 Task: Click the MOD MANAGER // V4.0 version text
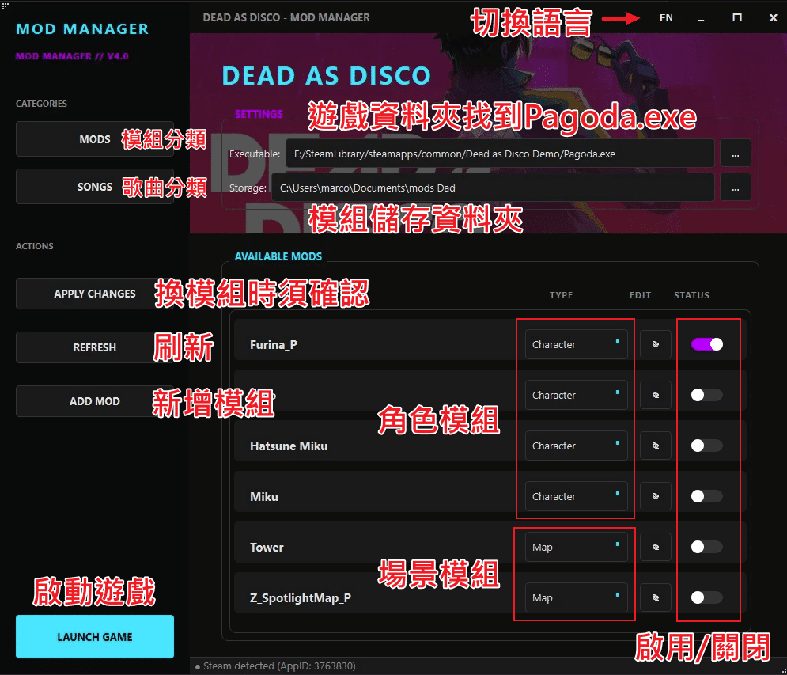click(72, 56)
